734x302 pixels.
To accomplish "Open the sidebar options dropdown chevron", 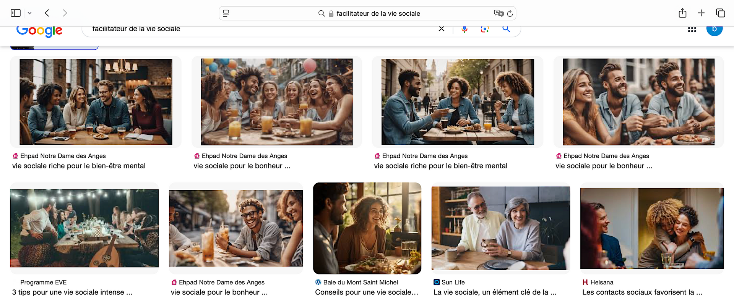I will pyautogui.click(x=29, y=13).
